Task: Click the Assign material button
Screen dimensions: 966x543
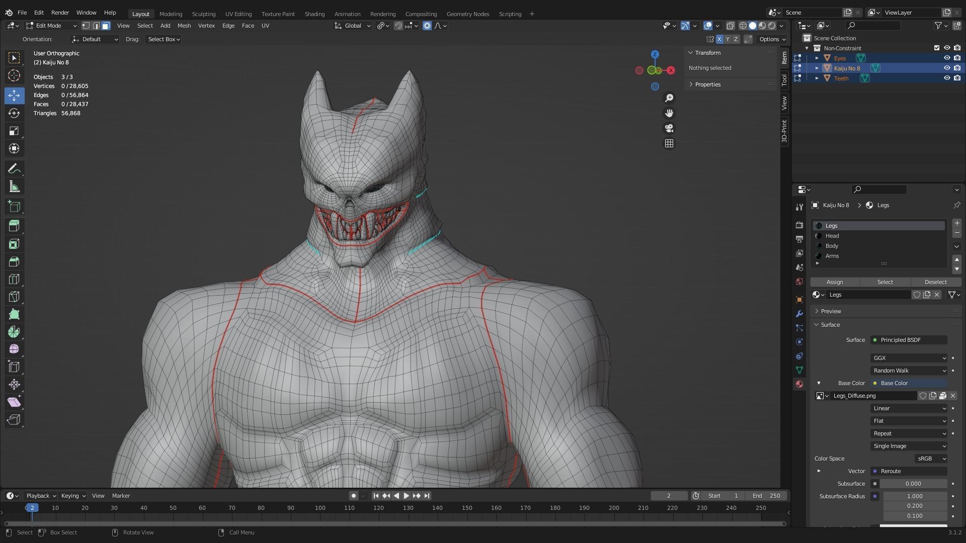Action: tap(835, 282)
